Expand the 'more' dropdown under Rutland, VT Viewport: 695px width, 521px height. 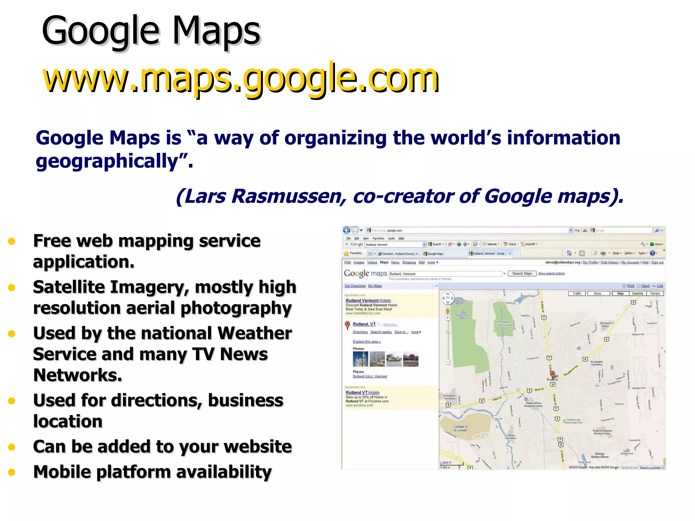point(416,332)
